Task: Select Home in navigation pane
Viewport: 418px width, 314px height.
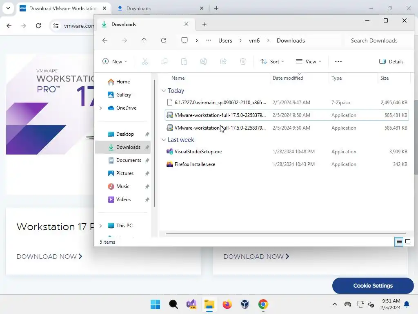Action: click(x=122, y=82)
